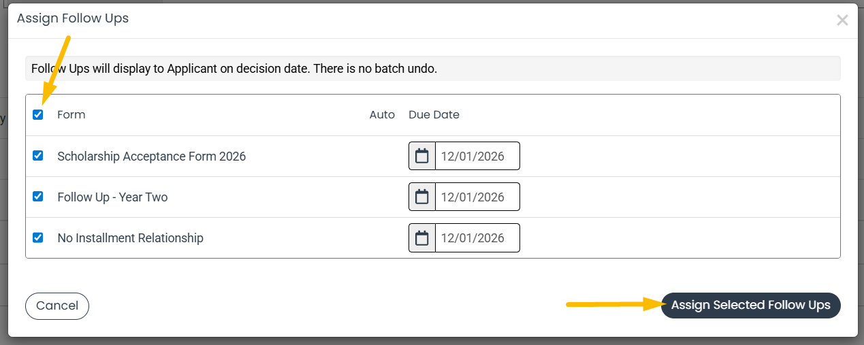The height and width of the screenshot is (345, 864).
Task: Edit due date for Follow Up - Year Two
Action: point(478,197)
